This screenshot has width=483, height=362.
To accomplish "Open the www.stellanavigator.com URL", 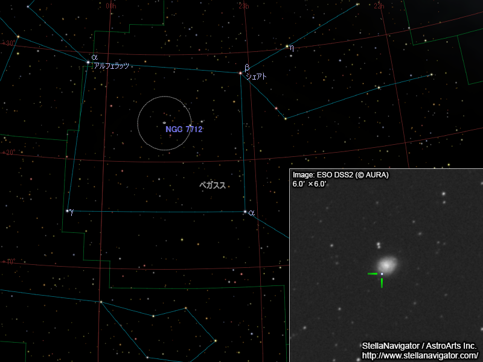I will coord(420,355).
